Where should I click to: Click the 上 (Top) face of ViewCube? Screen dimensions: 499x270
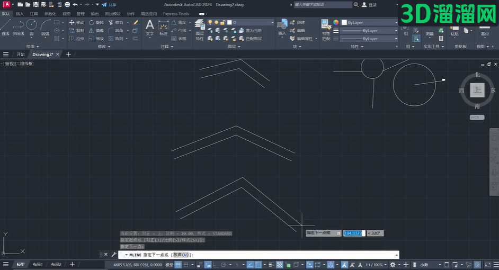477,90
